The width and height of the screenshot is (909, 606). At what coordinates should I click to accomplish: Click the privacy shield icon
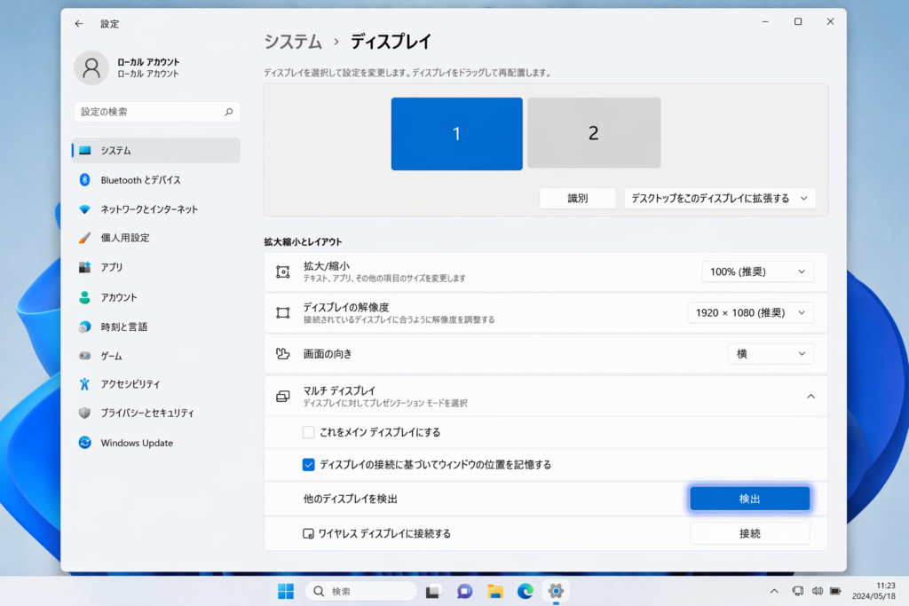click(84, 413)
